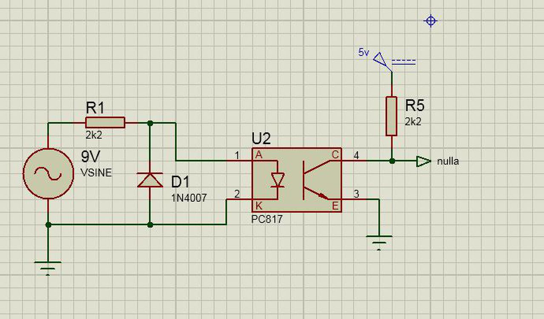
Task: Select the R5 label text
Action: coord(415,105)
